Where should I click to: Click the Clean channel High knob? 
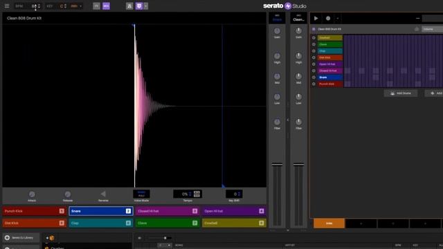(x=298, y=56)
